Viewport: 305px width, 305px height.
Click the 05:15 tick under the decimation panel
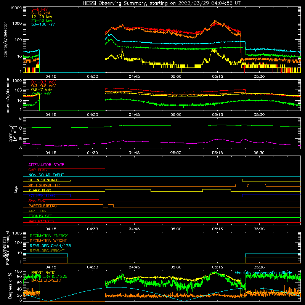(x=217, y=267)
